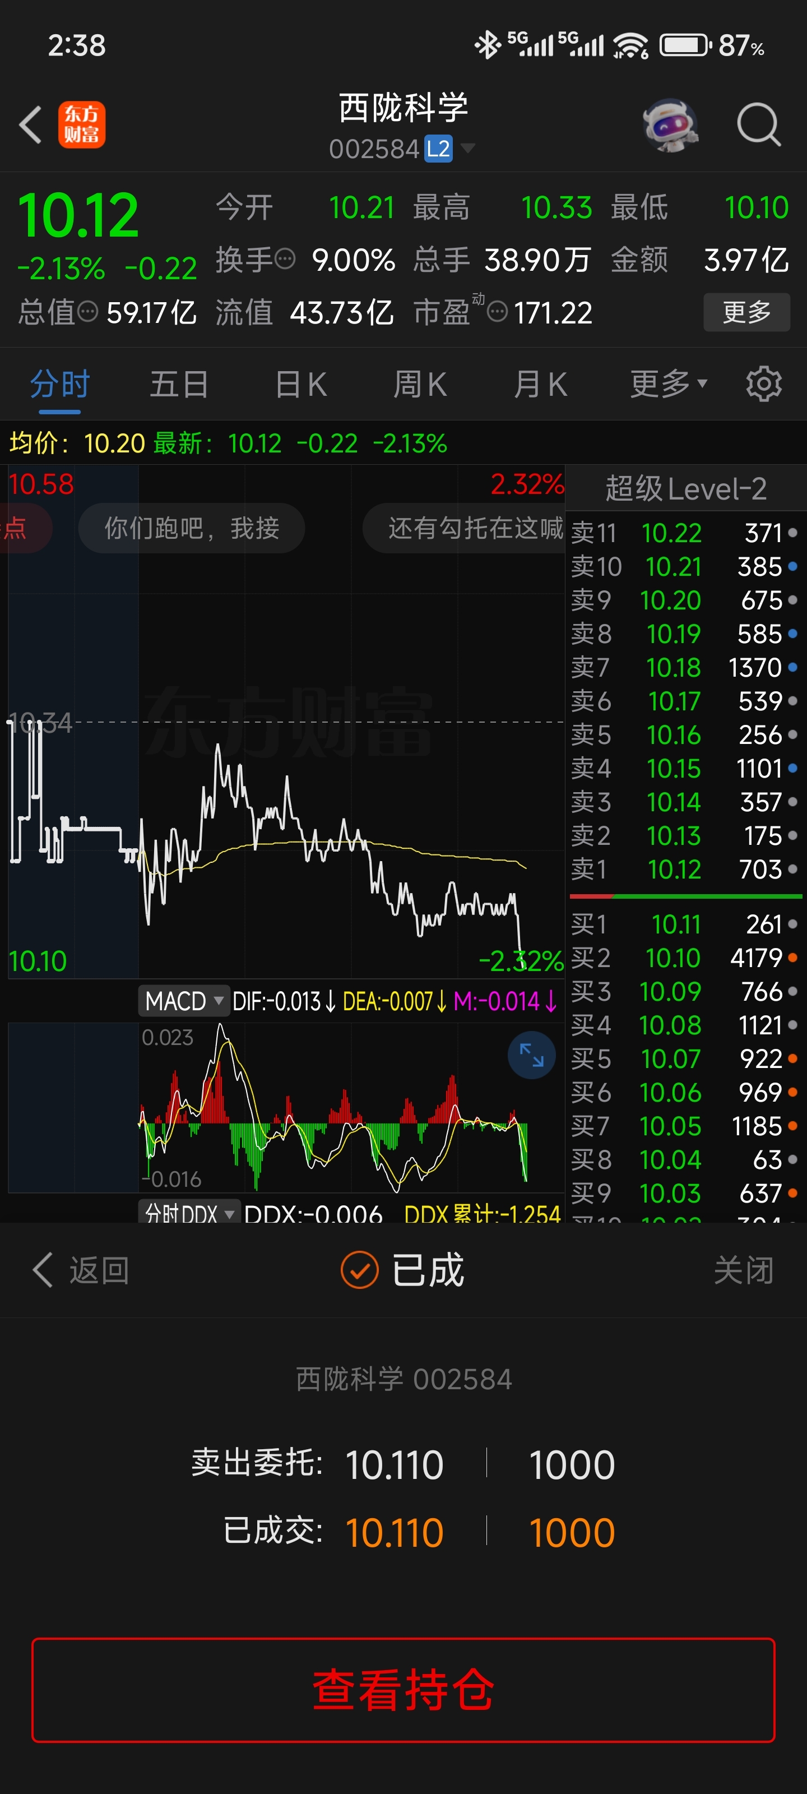This screenshot has height=1794, width=807.
Task: Select the 买5 10.07 order row
Action: pos(686,1059)
